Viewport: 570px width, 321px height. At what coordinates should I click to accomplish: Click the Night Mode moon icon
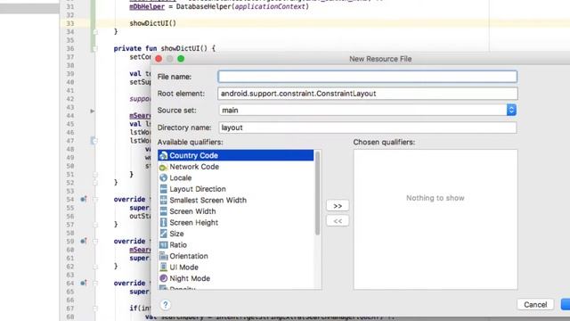[x=163, y=278]
